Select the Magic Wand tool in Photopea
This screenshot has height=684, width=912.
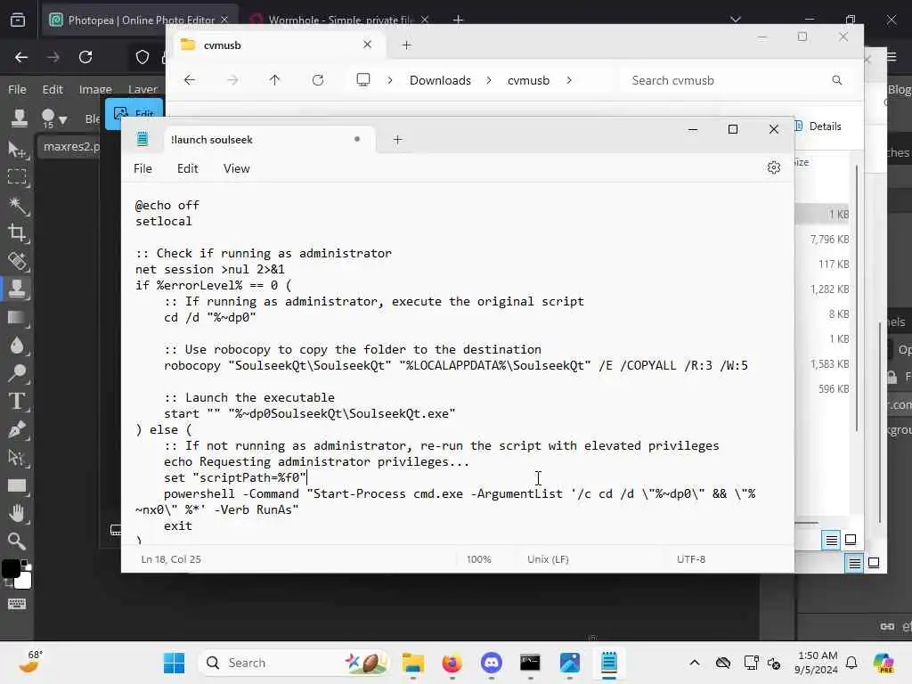[x=18, y=205]
